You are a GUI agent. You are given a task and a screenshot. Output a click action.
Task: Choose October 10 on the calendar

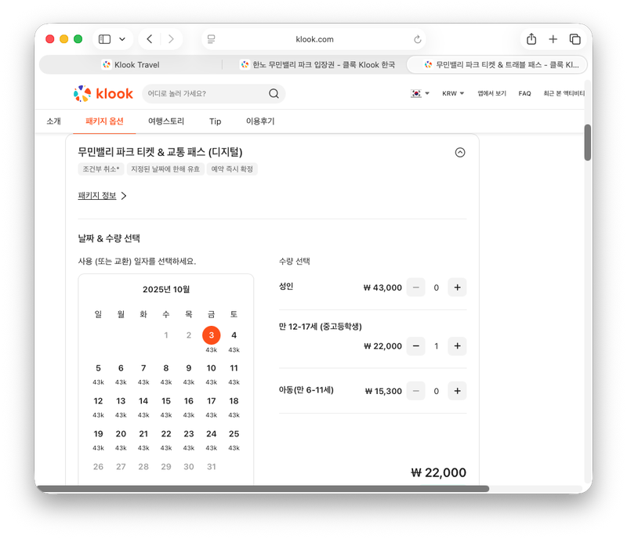(211, 368)
